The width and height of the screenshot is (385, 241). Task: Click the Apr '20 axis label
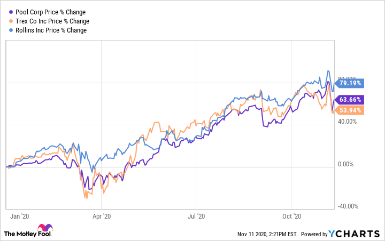102,216
